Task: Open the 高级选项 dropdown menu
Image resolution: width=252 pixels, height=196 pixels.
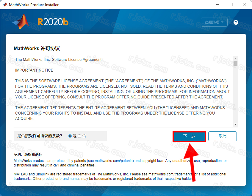Action: point(214,22)
